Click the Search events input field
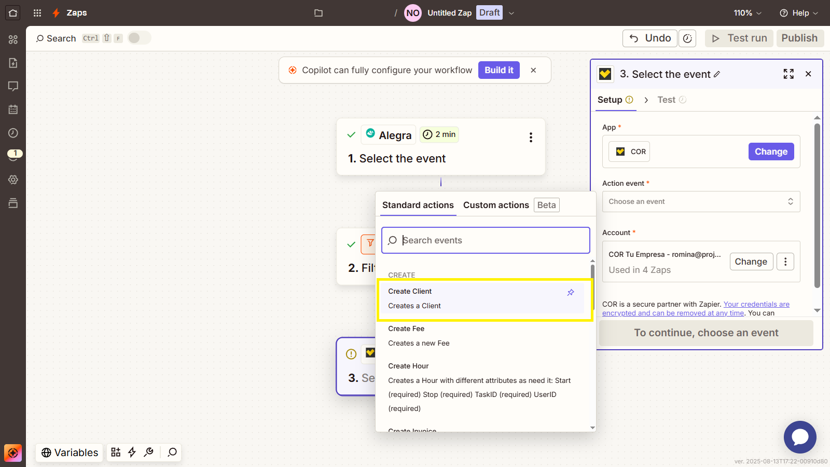Image resolution: width=830 pixels, height=467 pixels. tap(486, 240)
